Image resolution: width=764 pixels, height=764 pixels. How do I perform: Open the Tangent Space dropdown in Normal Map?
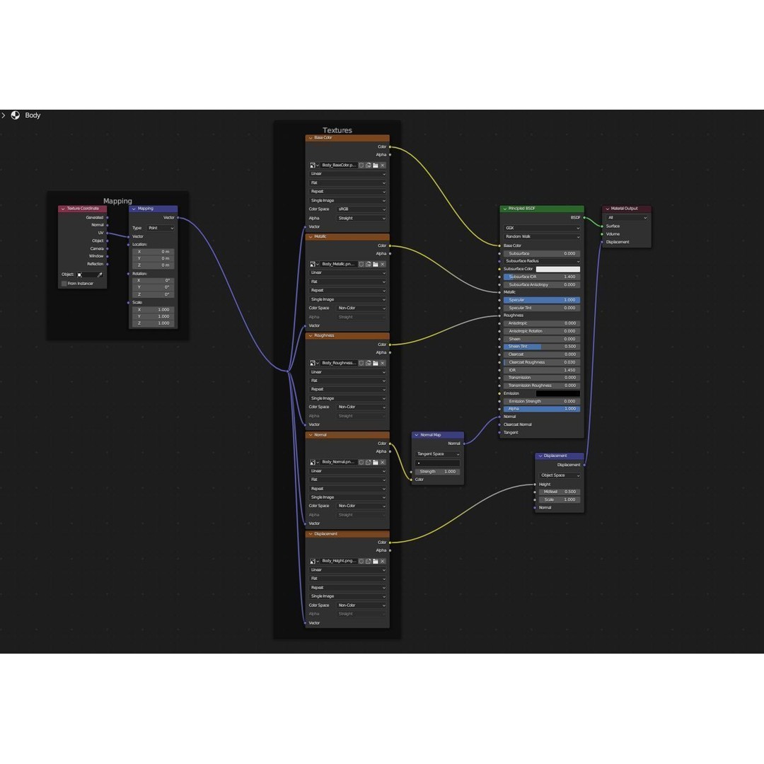pos(438,454)
